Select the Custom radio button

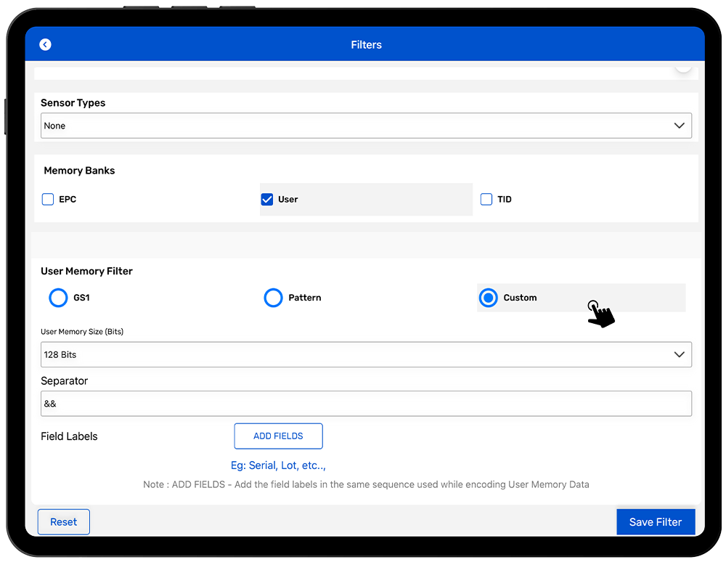[x=489, y=298]
